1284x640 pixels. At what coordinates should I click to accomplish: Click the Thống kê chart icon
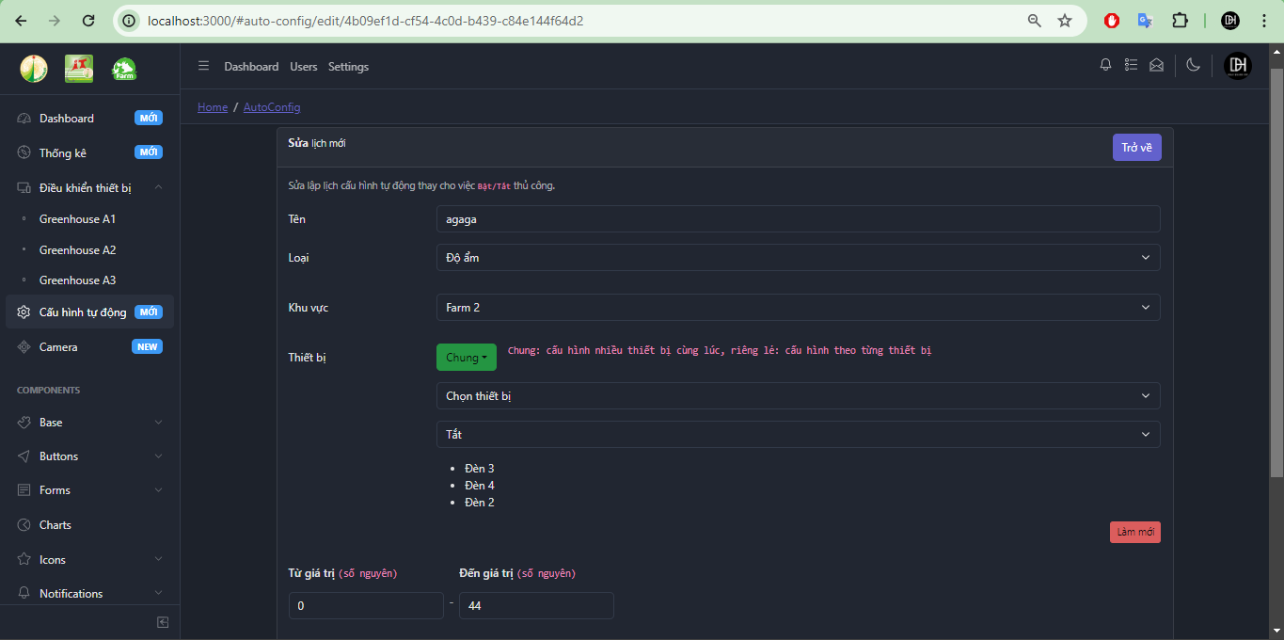24,152
